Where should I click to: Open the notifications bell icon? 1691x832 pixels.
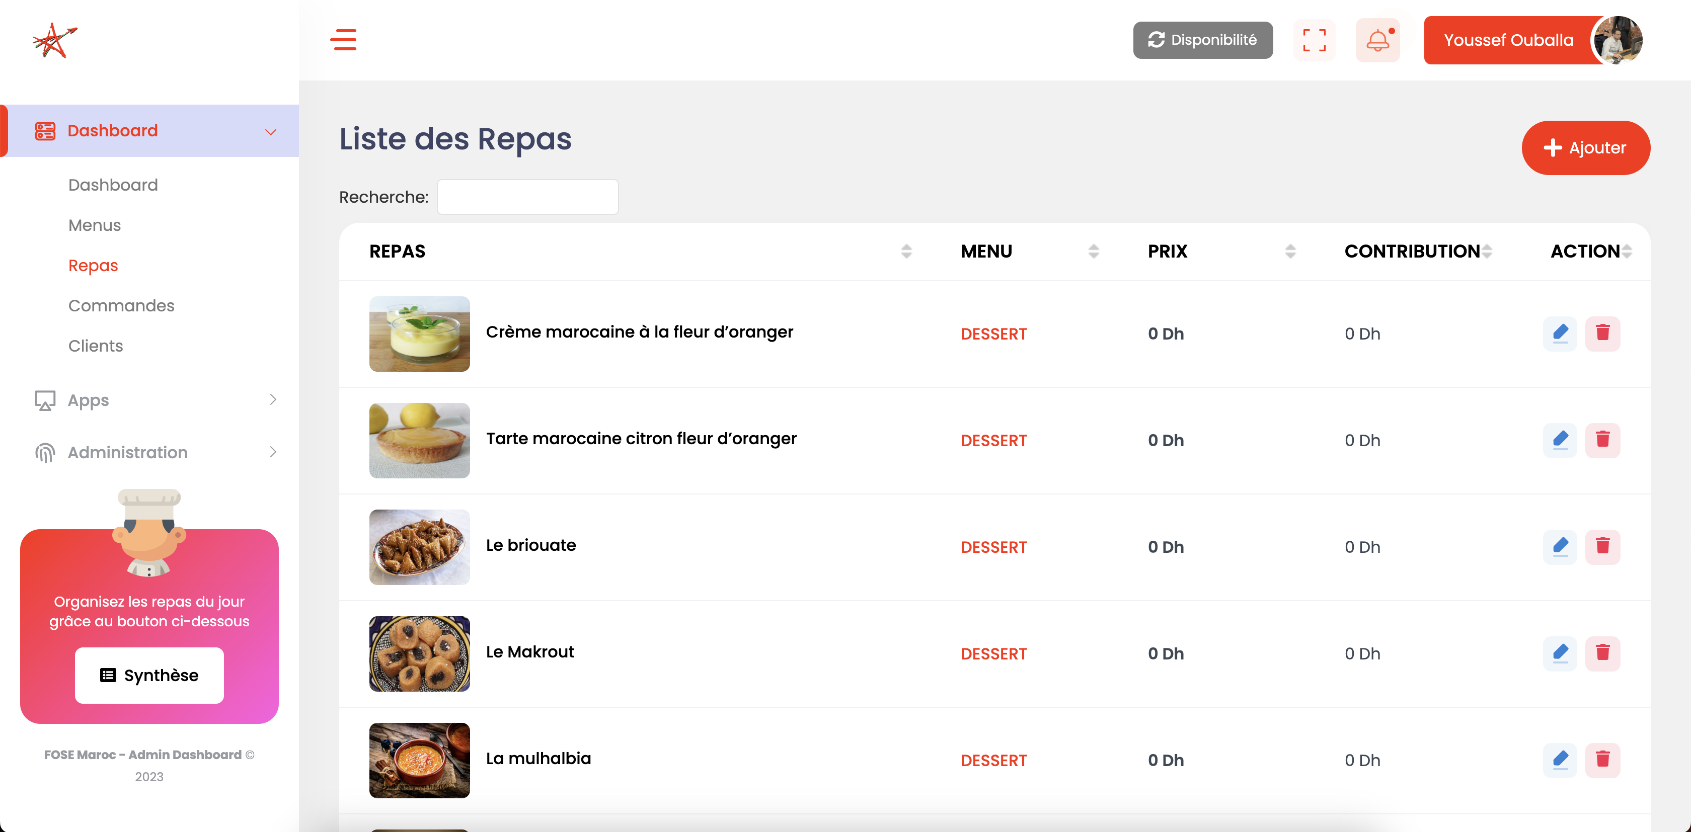(x=1378, y=40)
